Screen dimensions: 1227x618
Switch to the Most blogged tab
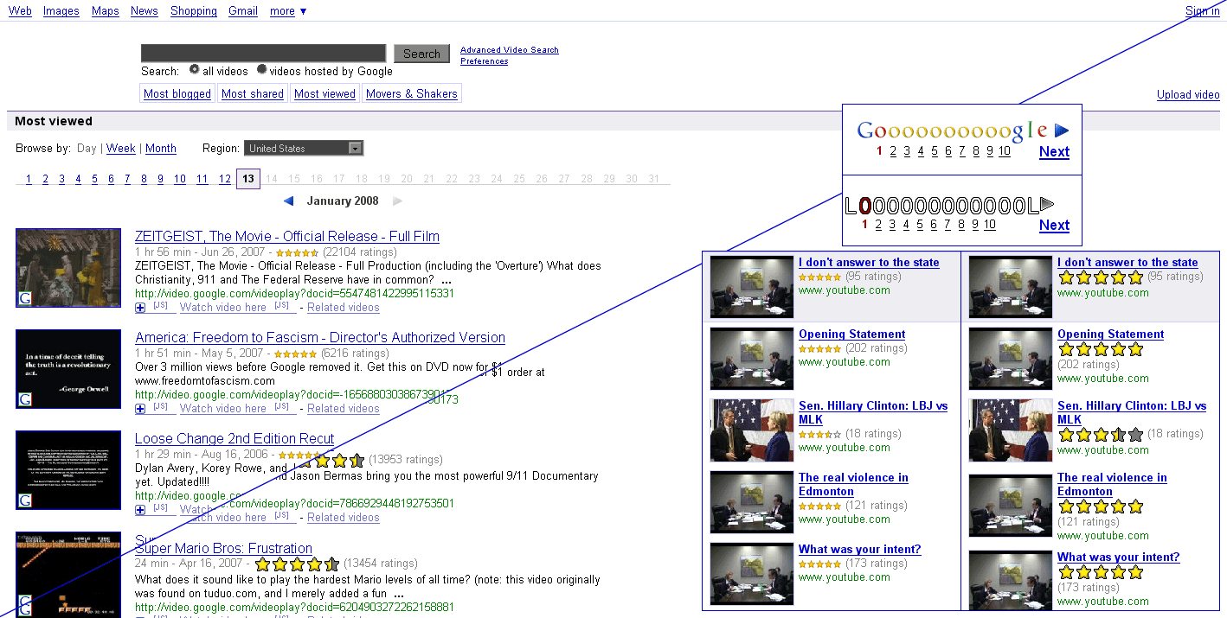[x=177, y=93]
